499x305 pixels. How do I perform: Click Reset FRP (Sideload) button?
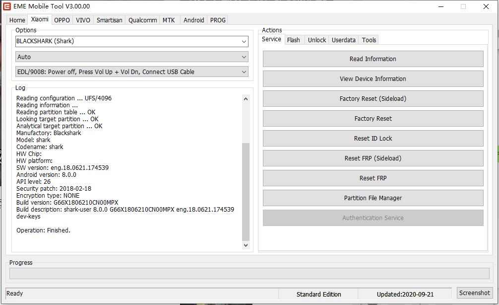point(373,158)
